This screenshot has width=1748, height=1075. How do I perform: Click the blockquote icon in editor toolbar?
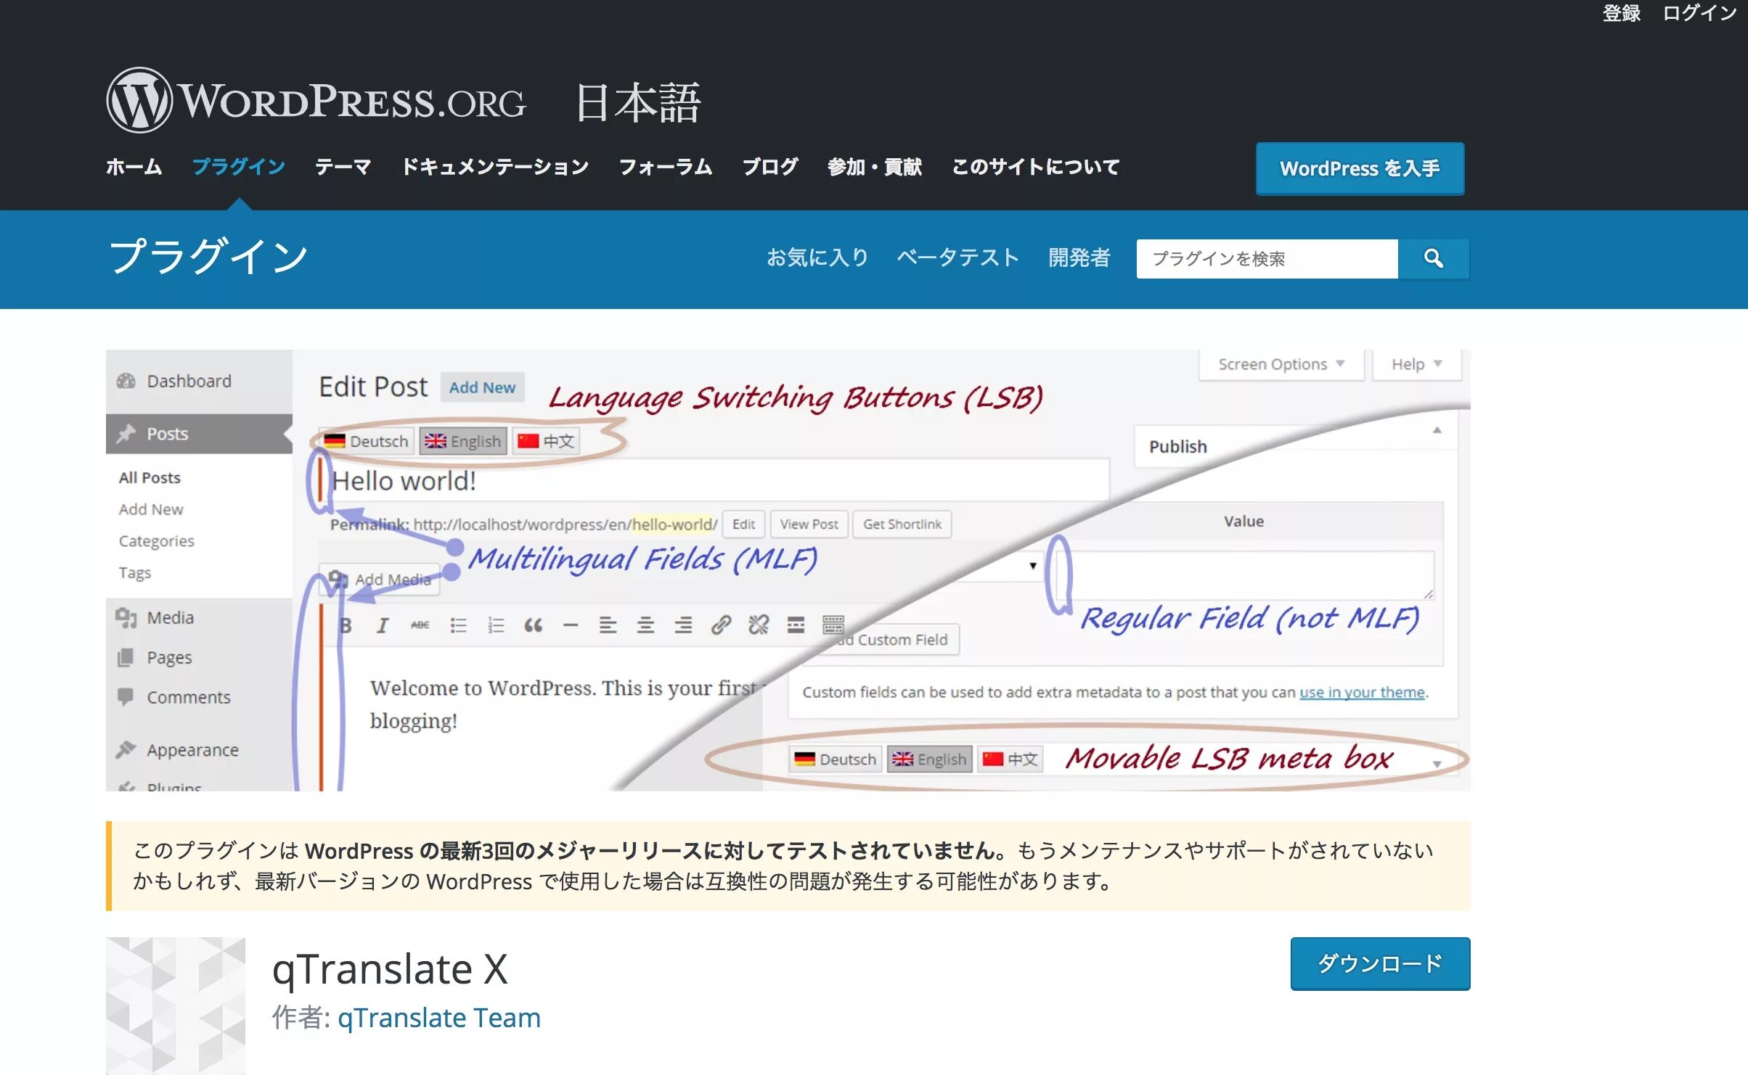point(533,625)
